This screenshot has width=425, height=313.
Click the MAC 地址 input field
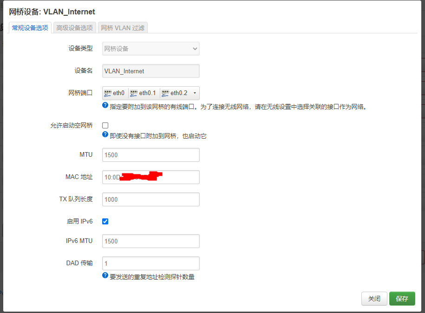pyautogui.click(x=150, y=177)
